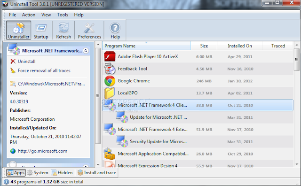
Task: Switch to the Hidden tab
Action: [x=62, y=173]
